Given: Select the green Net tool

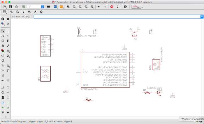Looking at the screenshot, I should [x=8, y=102].
